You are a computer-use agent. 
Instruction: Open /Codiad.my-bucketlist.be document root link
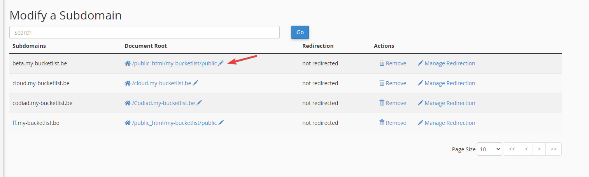tap(163, 103)
